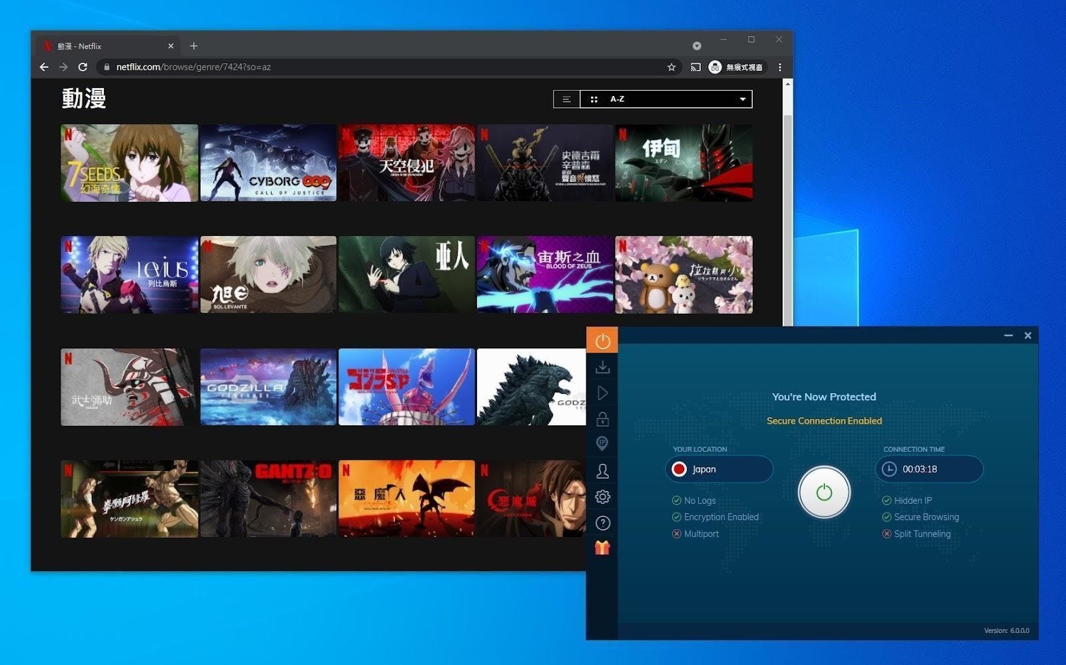Bookmark this page with the star icon

[672, 67]
